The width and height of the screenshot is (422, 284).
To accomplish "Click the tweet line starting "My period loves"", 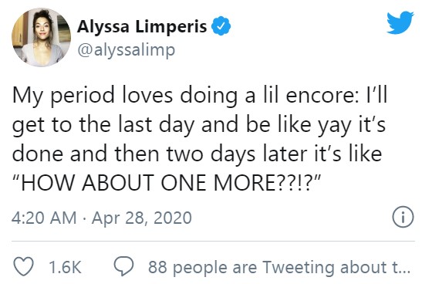I will (x=199, y=95).
